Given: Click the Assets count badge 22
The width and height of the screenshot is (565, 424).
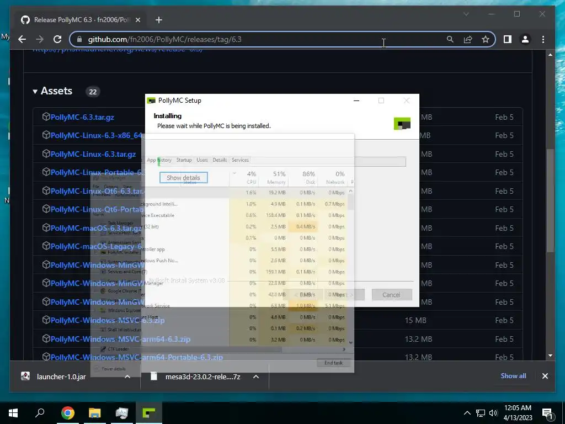Looking at the screenshot, I should tap(93, 92).
